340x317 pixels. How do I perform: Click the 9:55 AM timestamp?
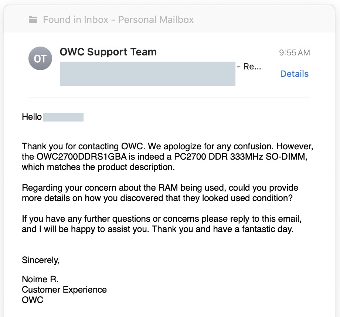coord(295,53)
